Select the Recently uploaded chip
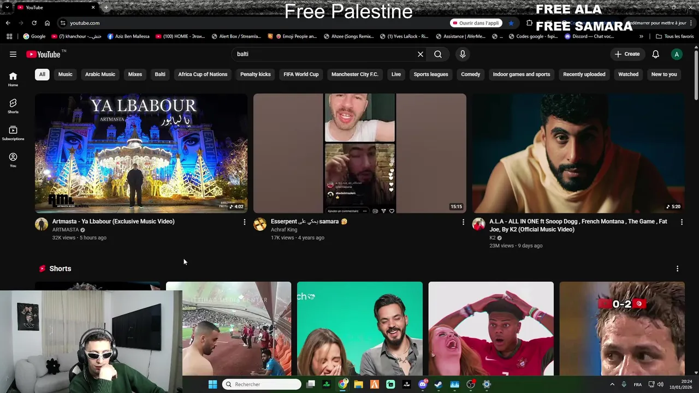The image size is (699, 393). pyautogui.click(x=584, y=74)
